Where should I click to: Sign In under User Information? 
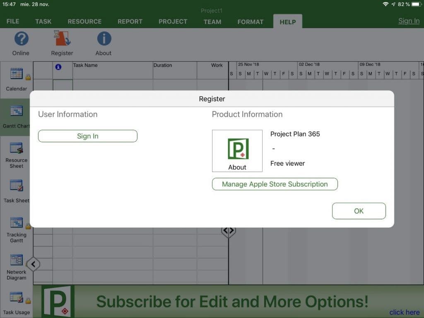[x=87, y=136]
